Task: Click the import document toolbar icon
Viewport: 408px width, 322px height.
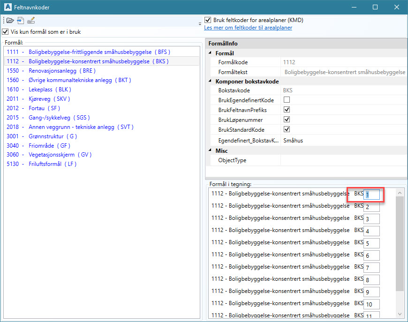Action: coord(20,21)
